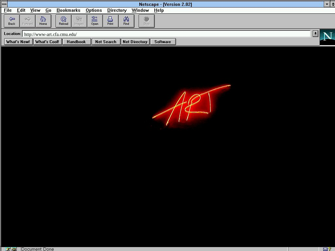335x251 pixels.
Task: Open Find with the binoculars icon
Action: (126, 21)
